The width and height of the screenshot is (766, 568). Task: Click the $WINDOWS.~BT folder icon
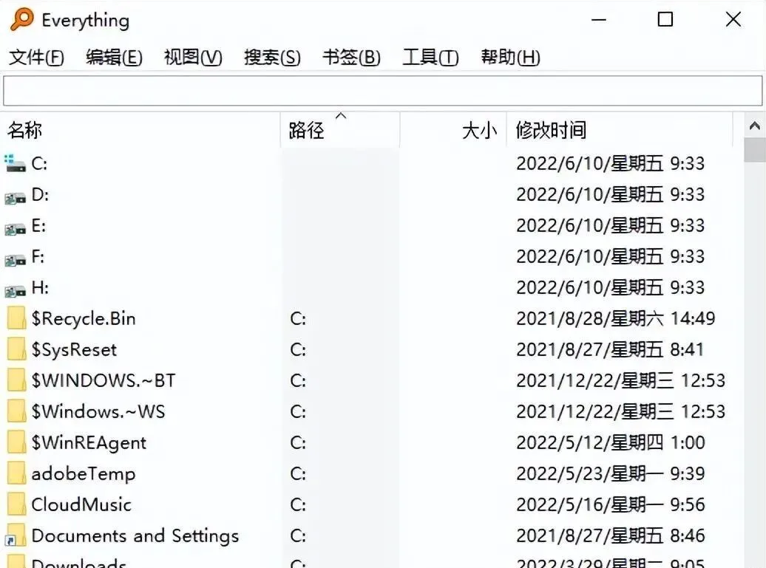(16, 380)
